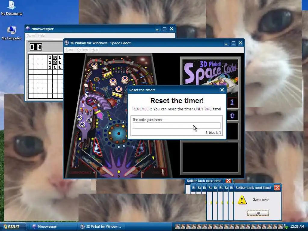308x231 pixels.
Task: Click OK in the Game over dialog
Action: click(x=258, y=213)
